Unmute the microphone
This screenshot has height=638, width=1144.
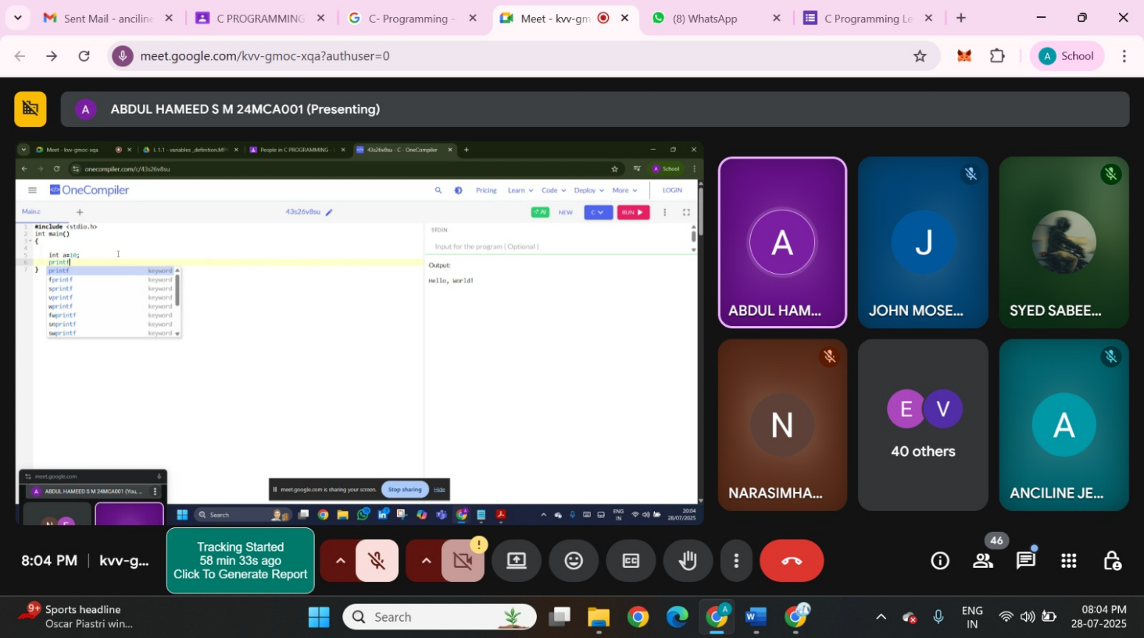(377, 561)
